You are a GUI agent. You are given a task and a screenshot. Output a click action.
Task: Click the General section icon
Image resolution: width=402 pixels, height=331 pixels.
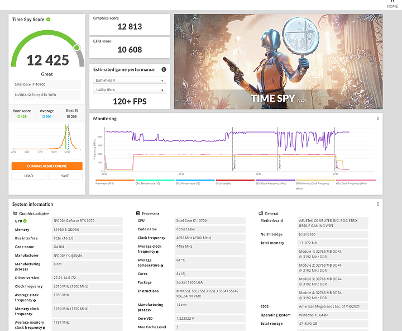point(261,214)
